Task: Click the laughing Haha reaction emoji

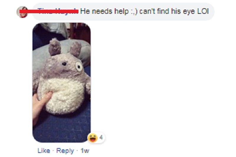Action: pos(93,138)
